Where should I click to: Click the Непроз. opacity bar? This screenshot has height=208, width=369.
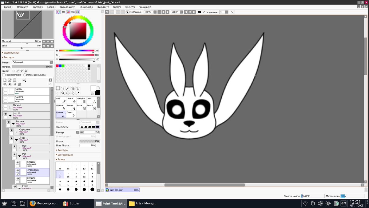click(x=32, y=67)
